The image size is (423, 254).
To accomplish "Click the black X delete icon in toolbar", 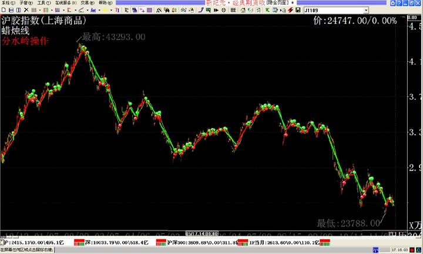I will [x=26, y=10].
